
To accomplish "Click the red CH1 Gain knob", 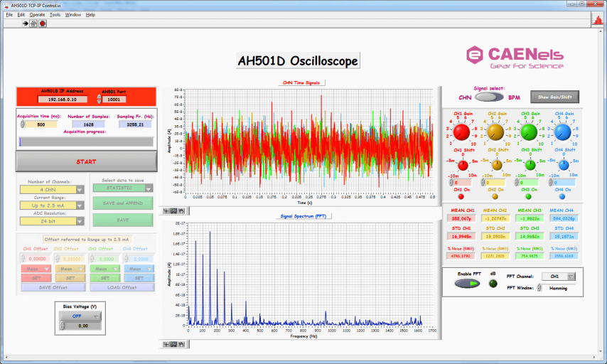I will pyautogui.click(x=461, y=132).
